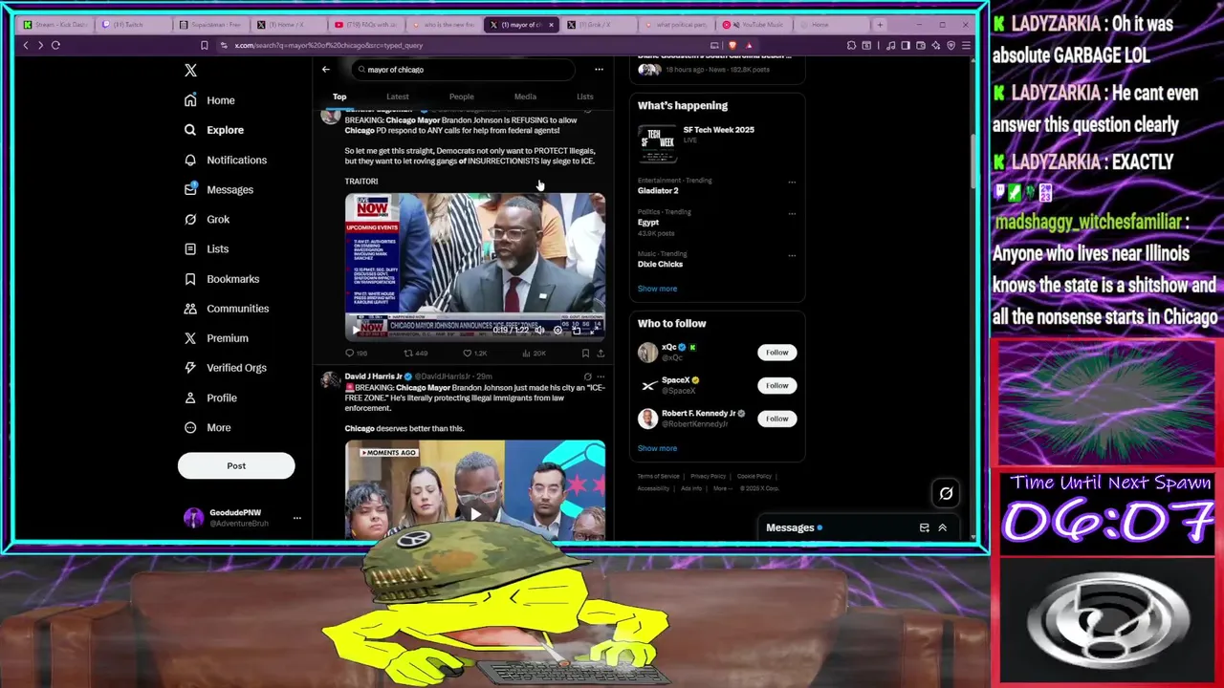Click the Bookmarks sidebar icon

pos(190,279)
